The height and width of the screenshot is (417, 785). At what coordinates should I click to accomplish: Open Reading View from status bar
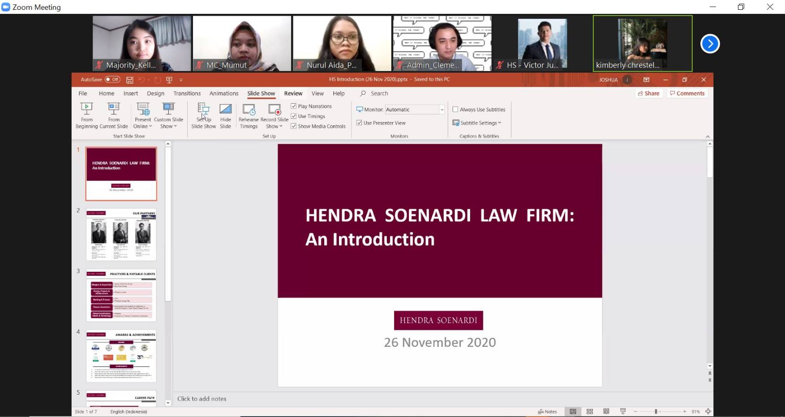606,411
